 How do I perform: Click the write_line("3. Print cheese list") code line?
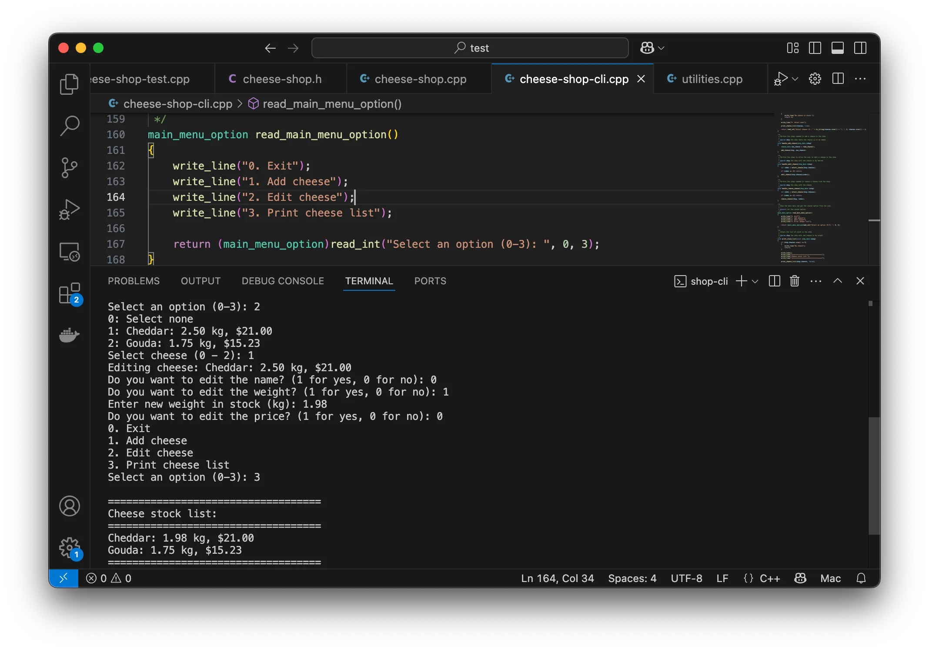(282, 213)
